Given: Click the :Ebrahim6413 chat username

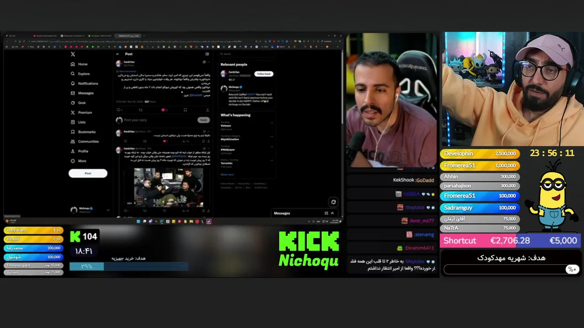Looking at the screenshot, I should point(419,248).
